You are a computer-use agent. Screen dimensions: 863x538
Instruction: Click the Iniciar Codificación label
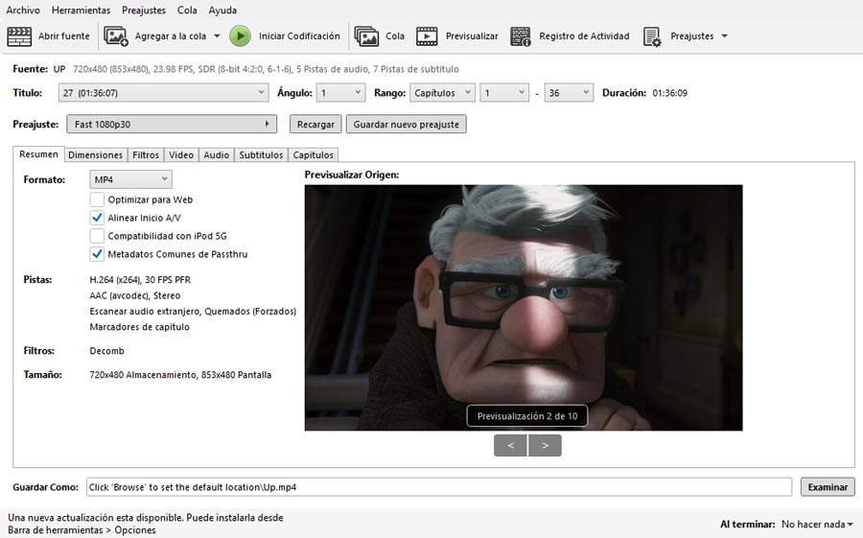[299, 36]
